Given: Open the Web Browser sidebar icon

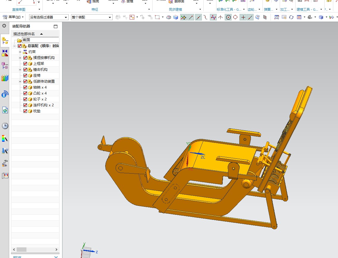Looking at the screenshot, I should [x=5, y=110].
